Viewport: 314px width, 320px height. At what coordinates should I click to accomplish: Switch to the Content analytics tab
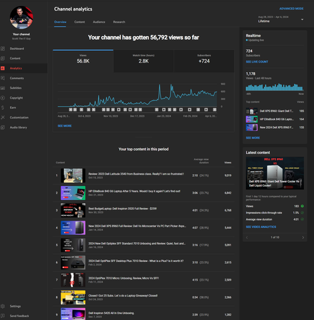click(x=79, y=22)
